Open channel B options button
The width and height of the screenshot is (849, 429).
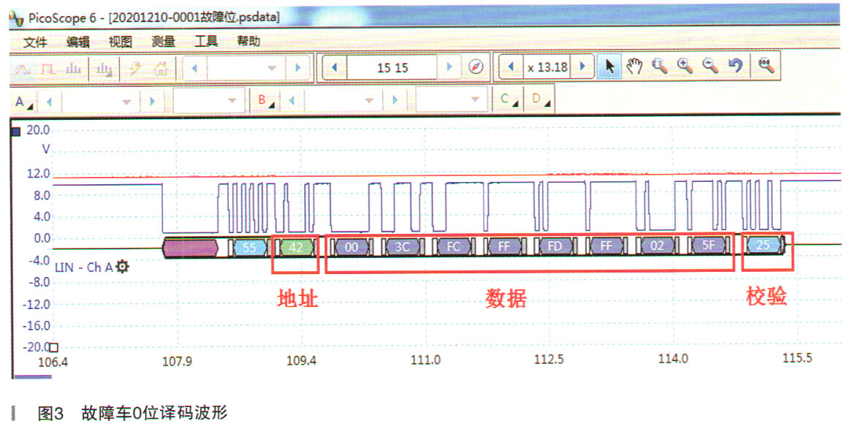pos(267,101)
